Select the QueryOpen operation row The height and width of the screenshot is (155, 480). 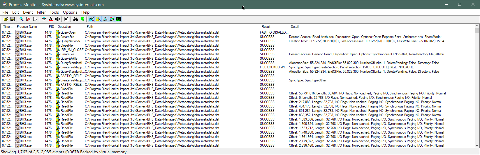coord(224,32)
